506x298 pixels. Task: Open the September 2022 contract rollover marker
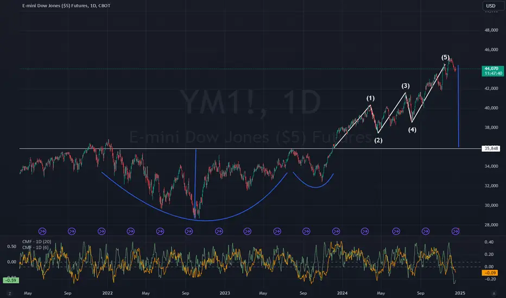(x=189, y=231)
